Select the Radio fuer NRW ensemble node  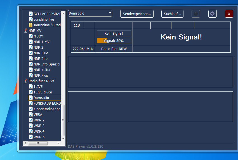[x=41, y=81]
